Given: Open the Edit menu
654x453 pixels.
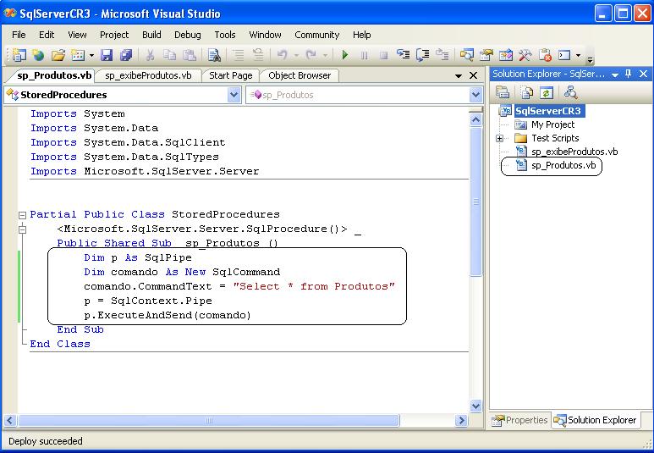Looking at the screenshot, I should pyautogui.click(x=47, y=35).
